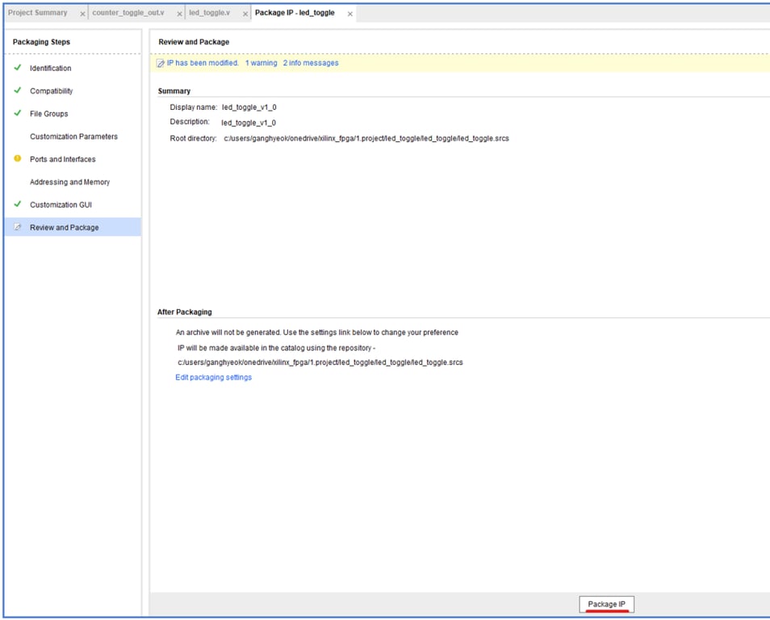Image resolution: width=770 pixels, height=620 pixels.
Task: Click green checkmark beside File Groups
Action: click(x=18, y=112)
